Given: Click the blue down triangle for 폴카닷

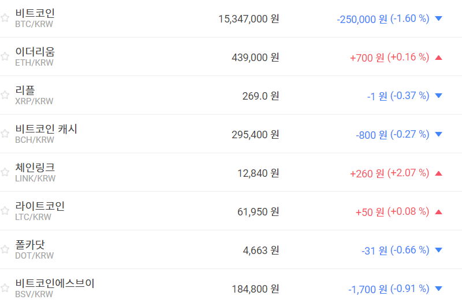Looking at the screenshot, I should pos(438,250).
